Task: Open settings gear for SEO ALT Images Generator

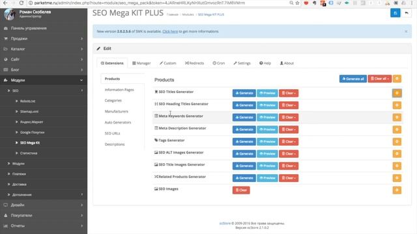Action: click(397, 153)
